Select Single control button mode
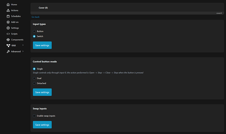The height and width of the screenshot is (134, 226). tap(34, 69)
